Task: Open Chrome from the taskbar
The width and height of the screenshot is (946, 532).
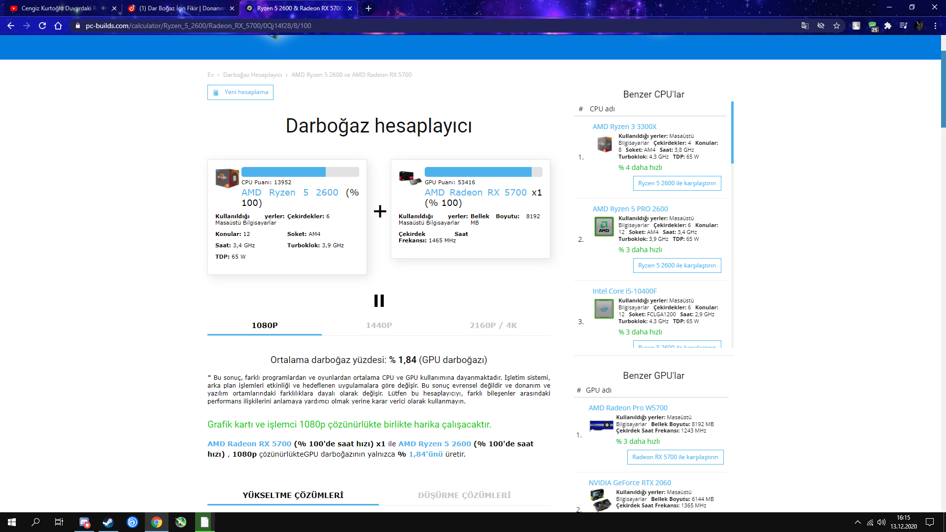Action: click(x=157, y=522)
